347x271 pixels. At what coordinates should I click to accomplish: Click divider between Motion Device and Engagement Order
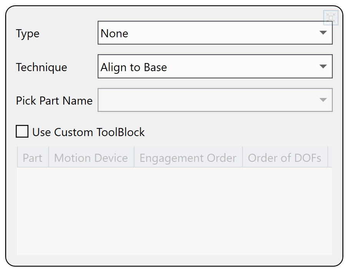tap(134, 157)
